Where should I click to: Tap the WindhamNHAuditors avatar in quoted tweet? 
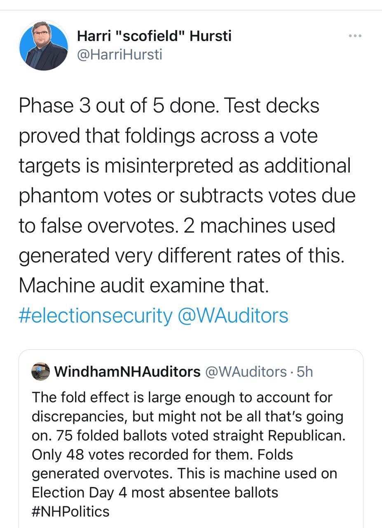(x=41, y=372)
